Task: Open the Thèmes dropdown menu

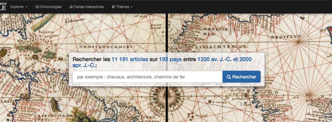Action: (x=122, y=7)
